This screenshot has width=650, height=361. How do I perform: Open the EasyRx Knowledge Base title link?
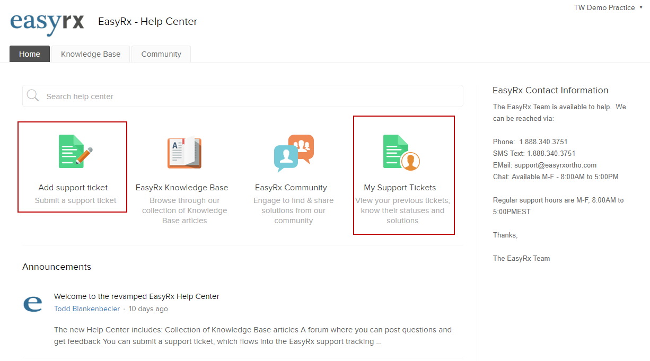182,188
